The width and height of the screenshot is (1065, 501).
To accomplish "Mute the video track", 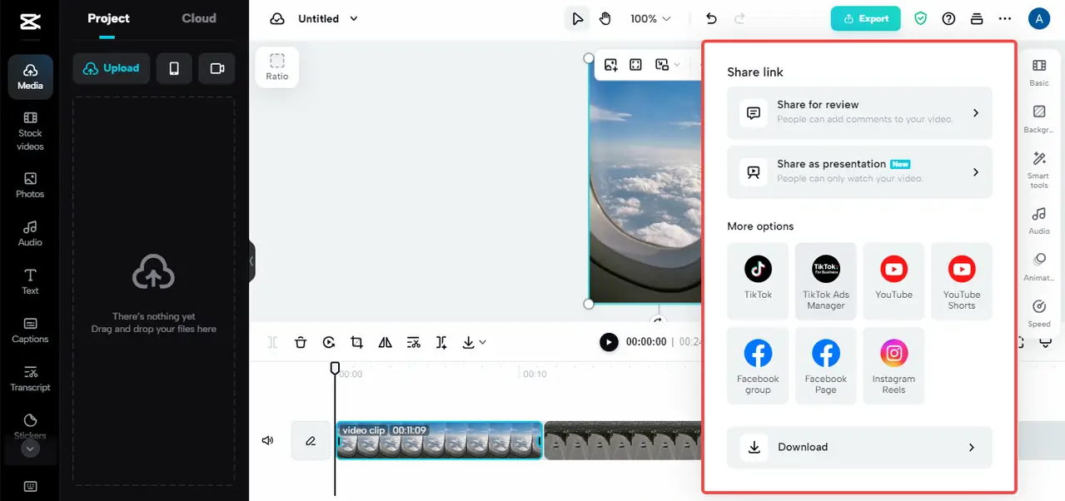I will [267, 441].
